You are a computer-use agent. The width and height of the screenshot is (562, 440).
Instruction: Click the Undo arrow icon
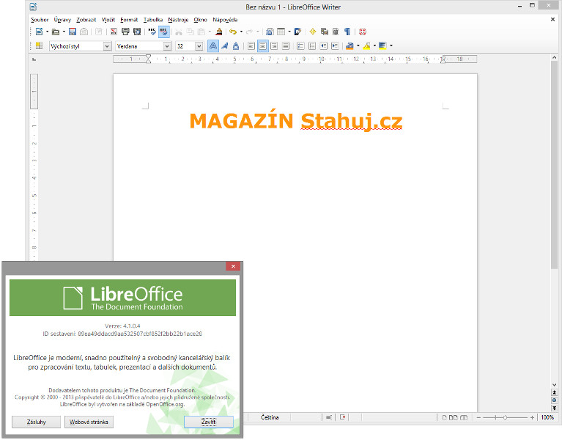233,32
